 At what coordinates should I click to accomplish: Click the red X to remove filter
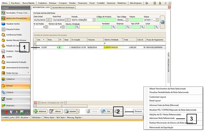click(x=35, y=103)
